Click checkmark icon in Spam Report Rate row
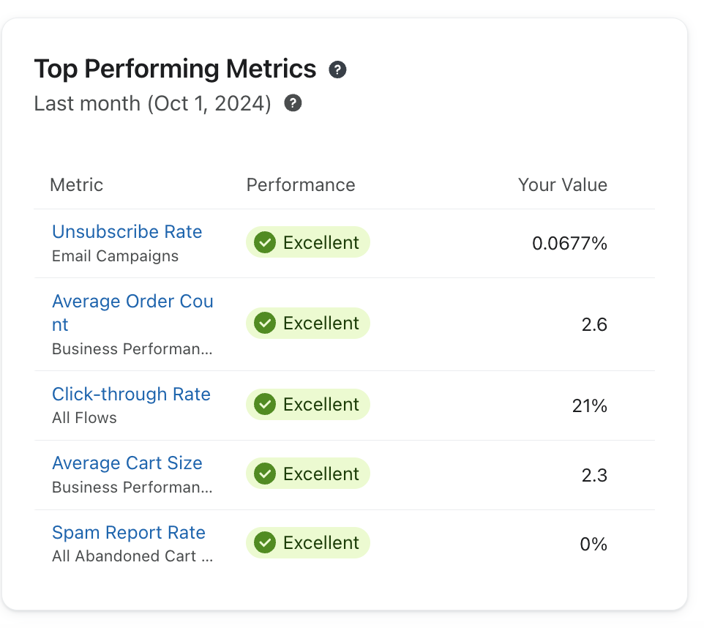The image size is (704, 628). click(265, 542)
